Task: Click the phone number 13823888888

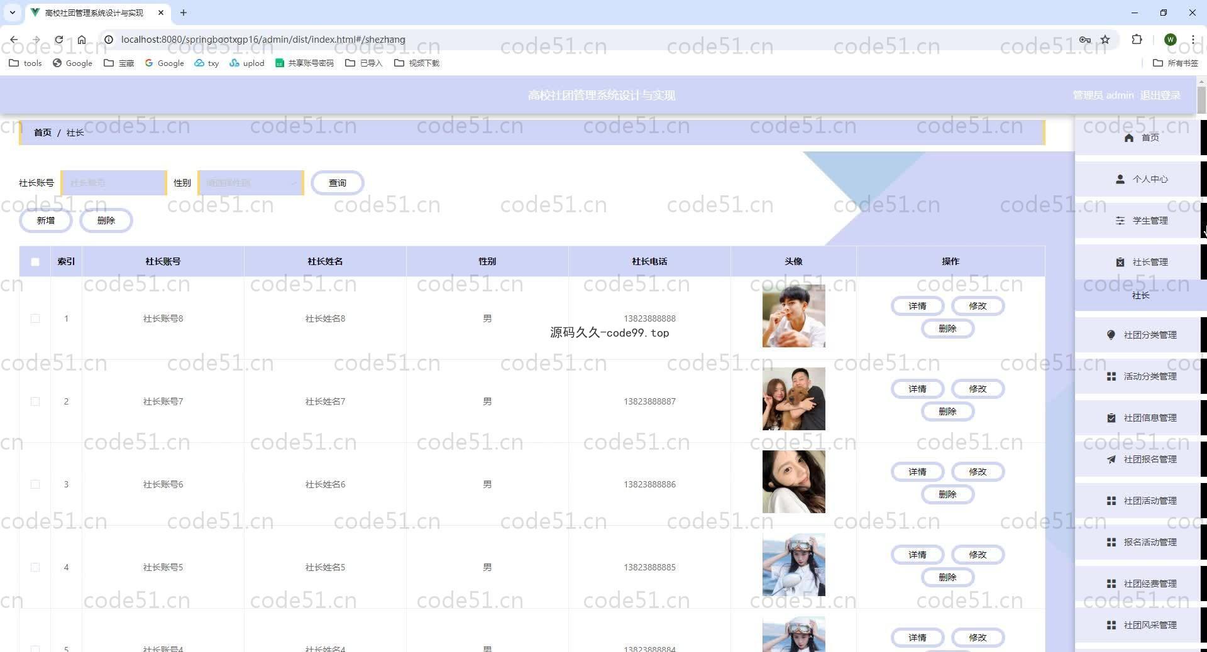Action: [649, 318]
